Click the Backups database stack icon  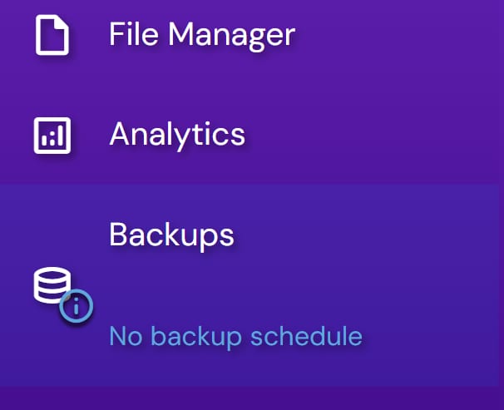[52, 287]
